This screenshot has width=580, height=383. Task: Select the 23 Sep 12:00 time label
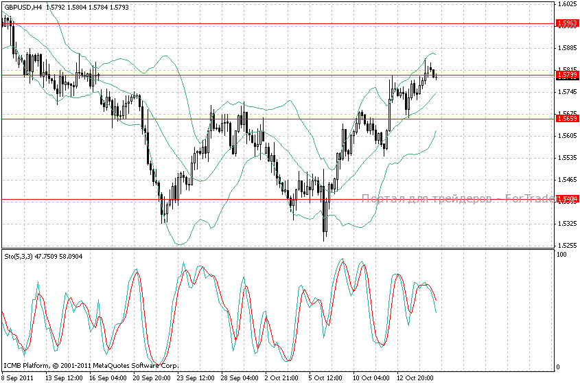pos(197,378)
